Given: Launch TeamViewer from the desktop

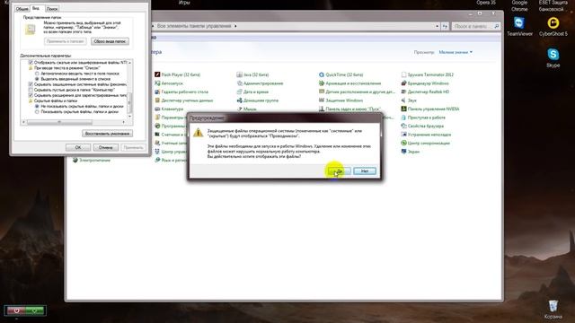Looking at the screenshot, I should [x=519, y=26].
